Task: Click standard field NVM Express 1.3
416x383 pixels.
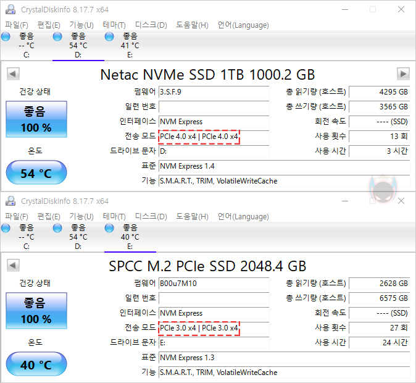Action: click(x=284, y=358)
